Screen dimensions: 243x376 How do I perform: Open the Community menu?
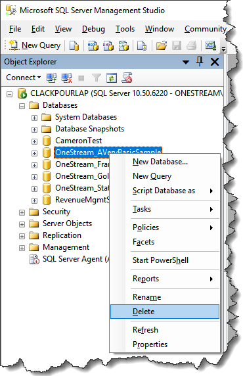click(206, 29)
